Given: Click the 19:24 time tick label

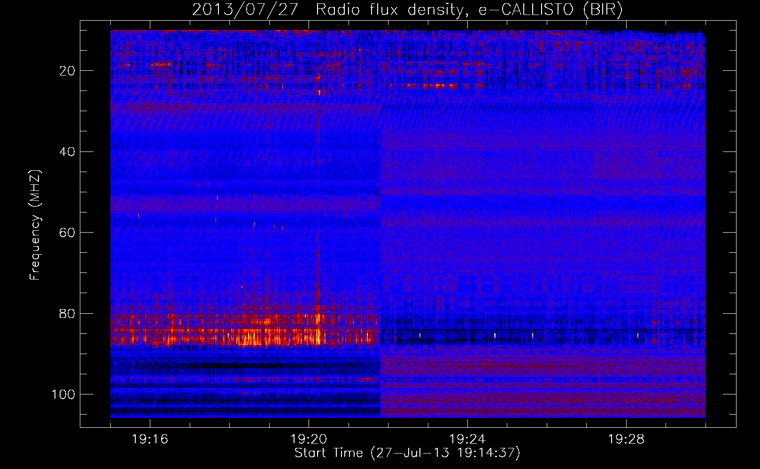Looking at the screenshot, I should pyautogui.click(x=467, y=439).
